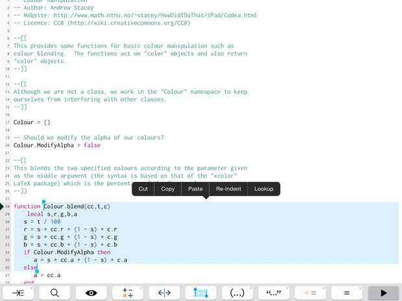Viewport: 402px width, 301px height.
Task: Tap the line beginning "r = s * cc.r"
Action: click(x=71, y=229)
